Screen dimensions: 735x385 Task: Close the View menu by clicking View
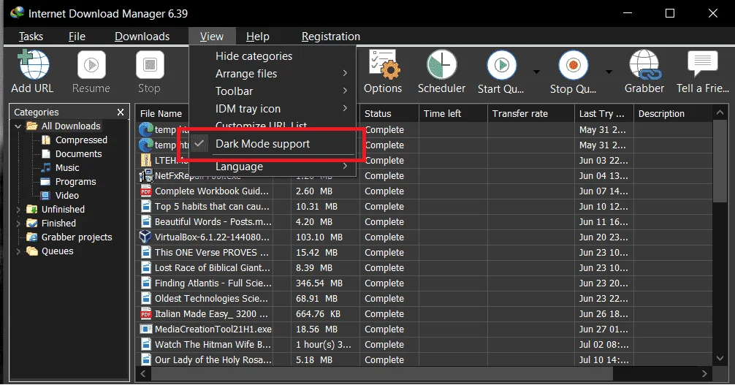click(x=212, y=37)
